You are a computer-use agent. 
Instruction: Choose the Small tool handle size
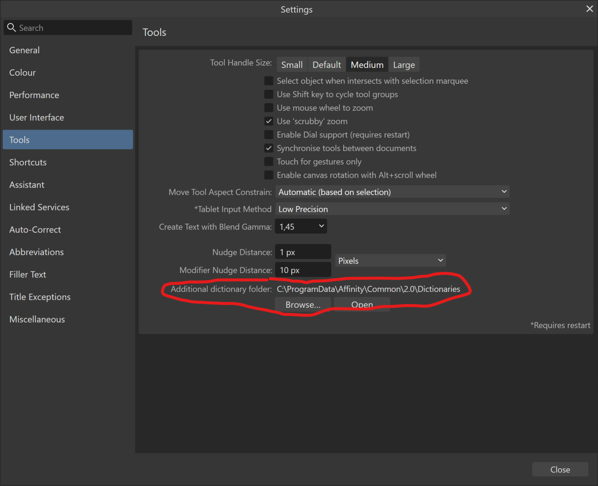292,65
